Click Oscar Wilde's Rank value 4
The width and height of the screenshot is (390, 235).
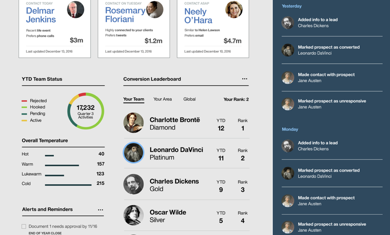(243, 221)
